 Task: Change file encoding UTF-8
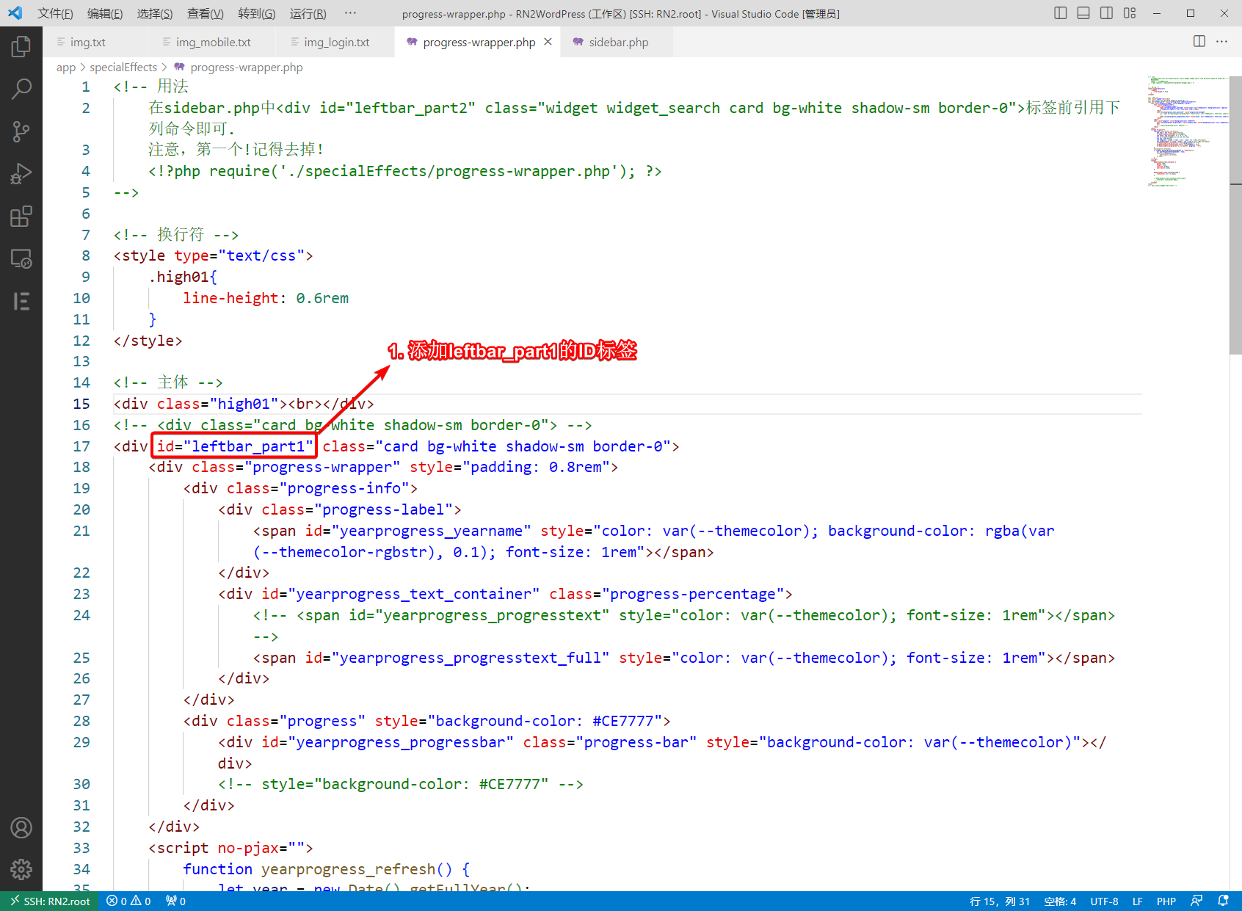[1104, 901]
